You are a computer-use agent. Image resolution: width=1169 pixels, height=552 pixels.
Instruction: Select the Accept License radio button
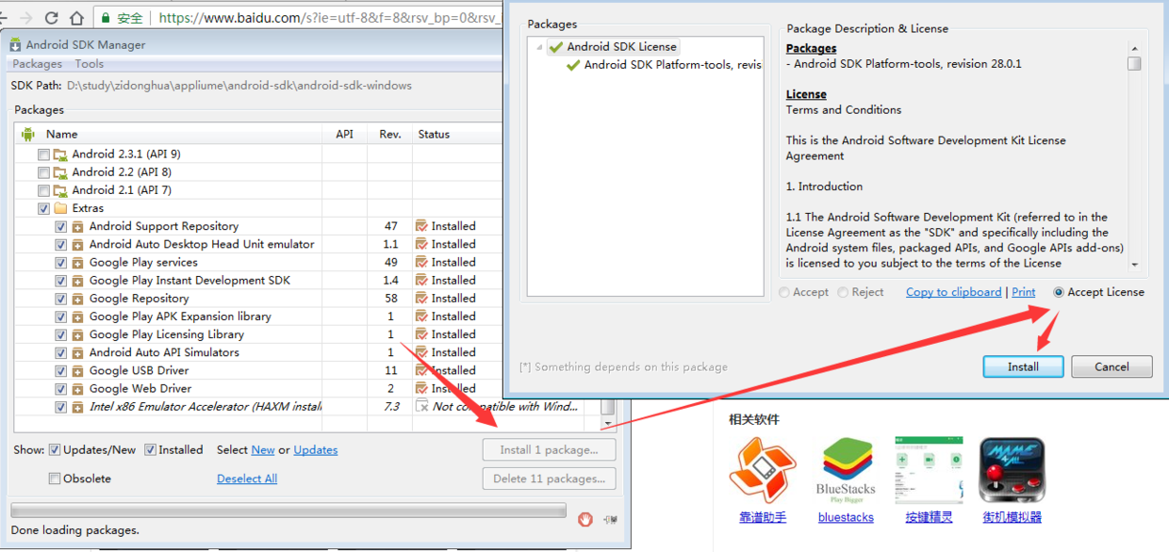tap(1059, 292)
